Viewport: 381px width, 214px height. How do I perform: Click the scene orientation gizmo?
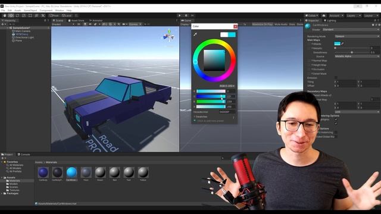(x=168, y=36)
